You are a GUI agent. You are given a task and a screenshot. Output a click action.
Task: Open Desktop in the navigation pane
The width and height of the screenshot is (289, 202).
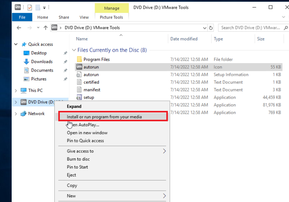pos(39,53)
